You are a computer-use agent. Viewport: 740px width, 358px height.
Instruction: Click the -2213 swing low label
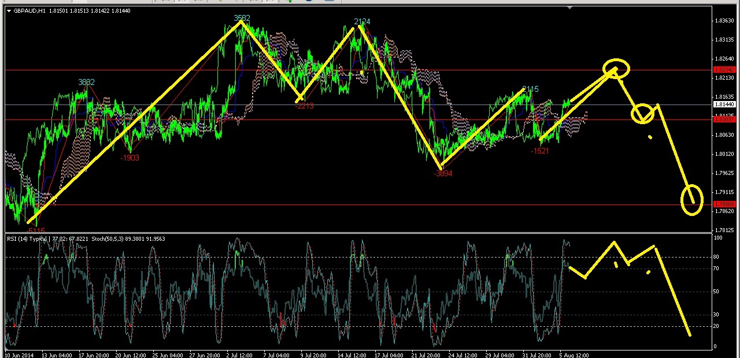(304, 106)
